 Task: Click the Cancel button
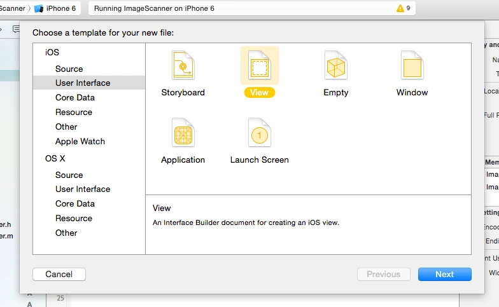59,275
